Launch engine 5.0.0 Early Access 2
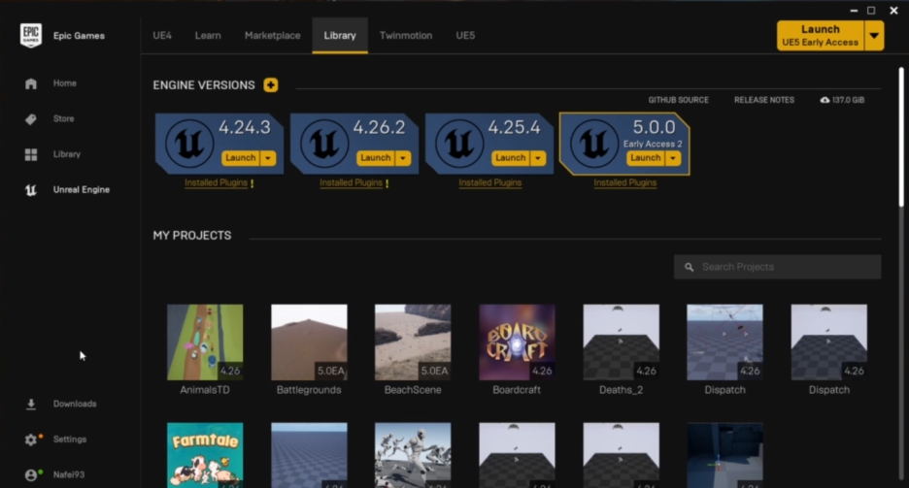Viewport: 909px width, 488px height. tap(646, 158)
